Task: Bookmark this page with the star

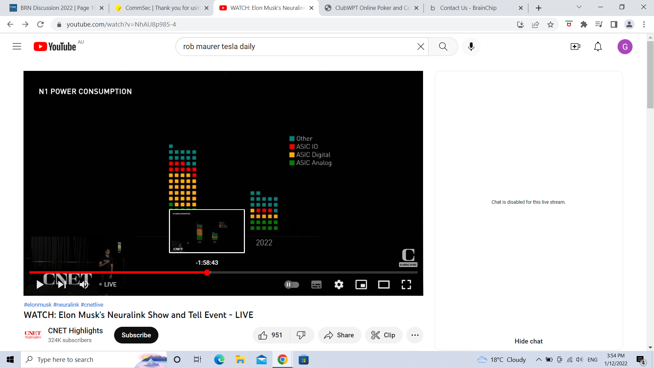Action: 550,24
